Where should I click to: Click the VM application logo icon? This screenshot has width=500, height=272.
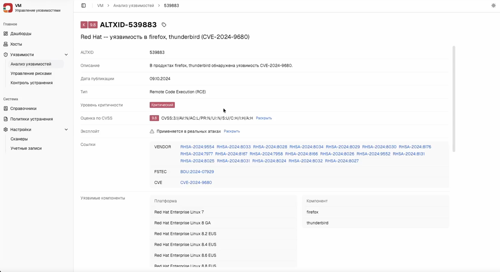click(x=8, y=8)
